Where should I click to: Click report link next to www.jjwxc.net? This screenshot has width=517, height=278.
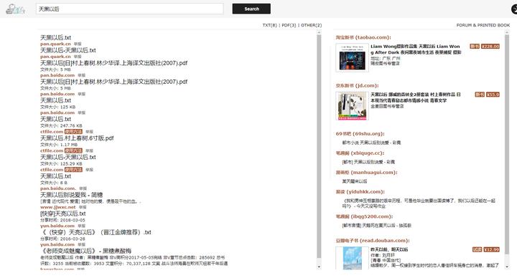(83, 207)
